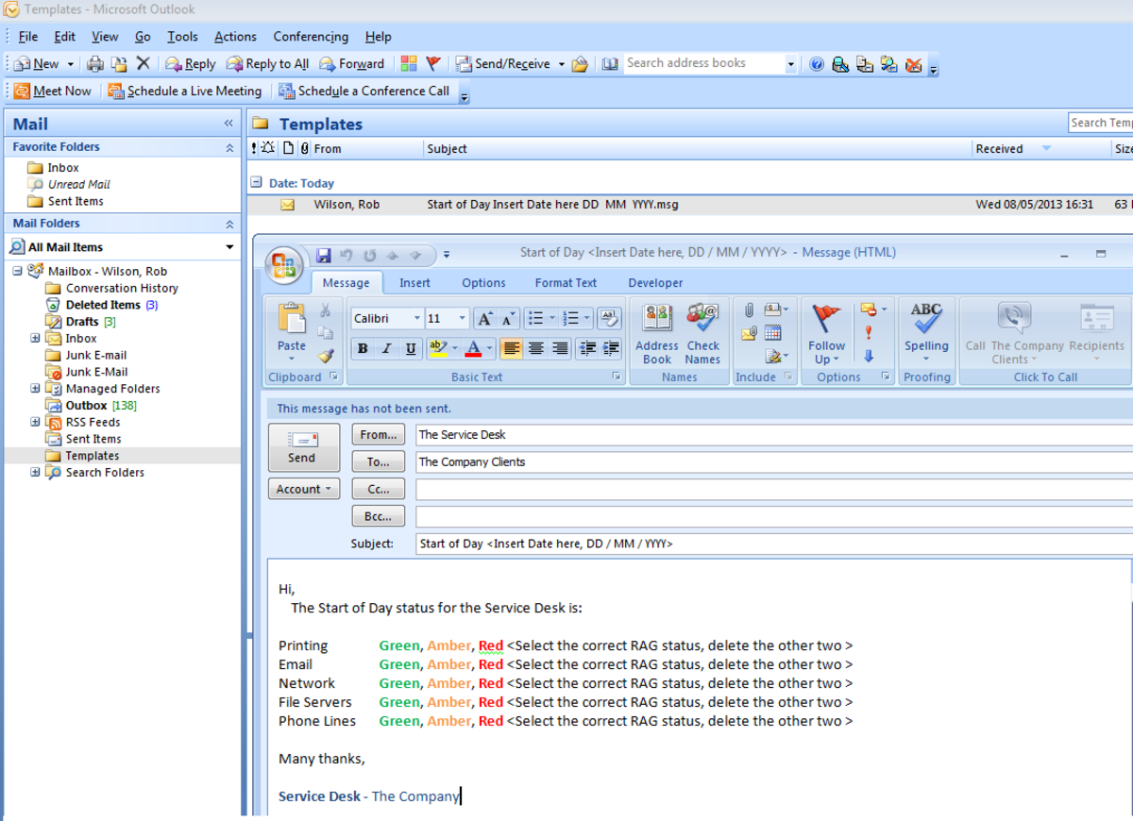Click the Reply to All button

tap(267, 64)
